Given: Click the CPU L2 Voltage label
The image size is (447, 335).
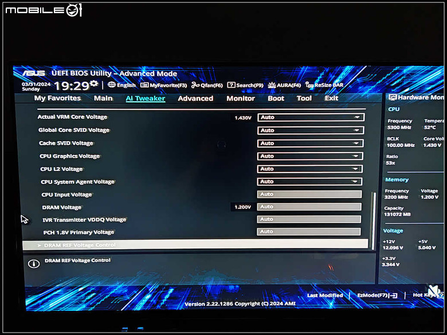Looking at the screenshot, I should point(61,169).
